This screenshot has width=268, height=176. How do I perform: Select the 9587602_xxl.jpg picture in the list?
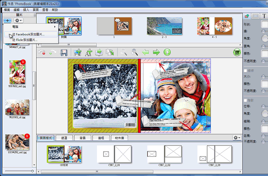click(x=17, y=72)
